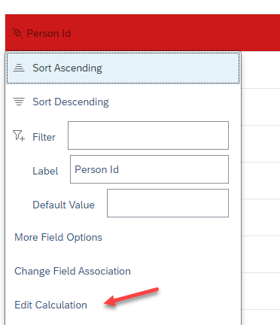Click the unlinked icon beside Person Id header
280x325 pixels.
(x=17, y=33)
